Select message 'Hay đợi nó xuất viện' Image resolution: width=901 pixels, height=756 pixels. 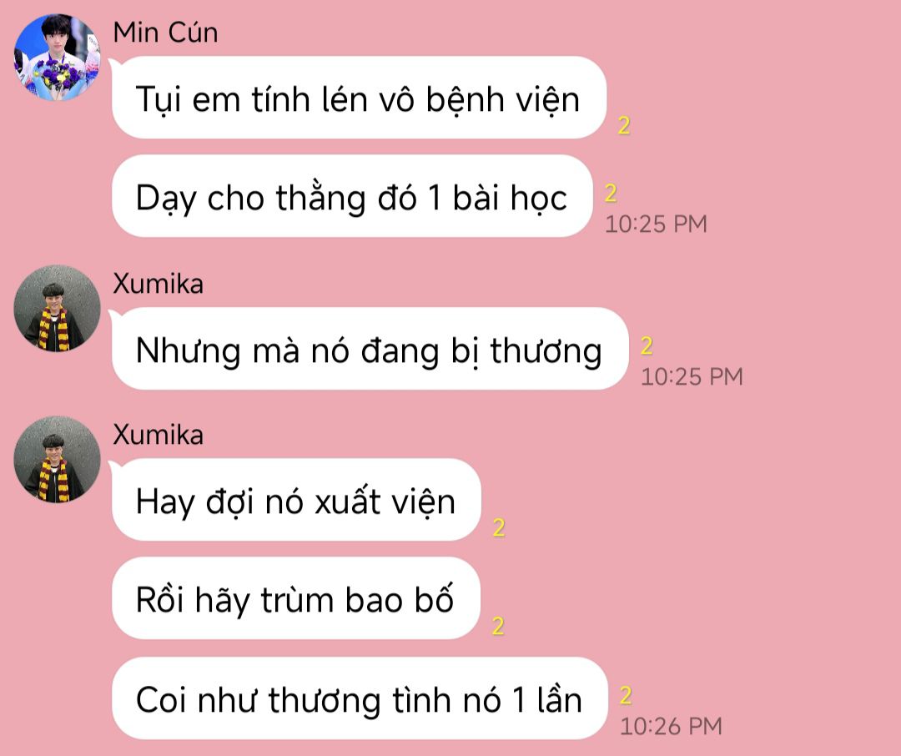(x=296, y=500)
